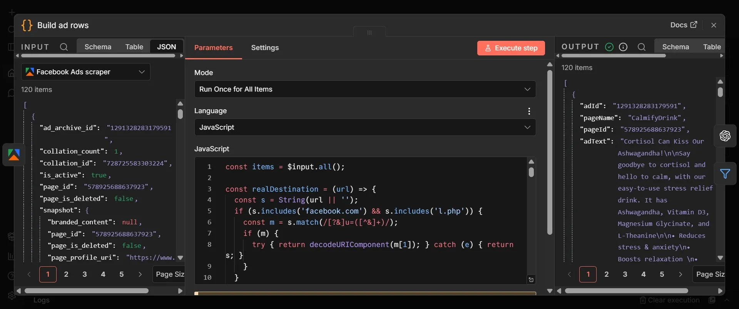739x309 pixels.
Task: Open the Language dropdown showing JavaScript
Action: (x=365, y=127)
